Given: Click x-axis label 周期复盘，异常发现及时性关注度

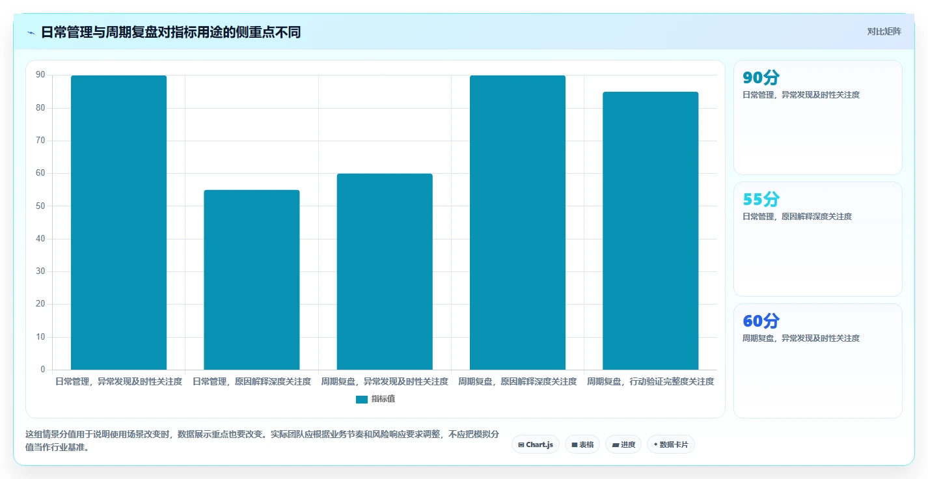Looking at the screenshot, I should coord(385,381).
